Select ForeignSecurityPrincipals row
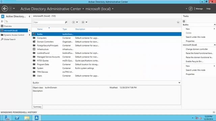The width and height of the screenshot is (216, 121). click(x=107, y=46)
